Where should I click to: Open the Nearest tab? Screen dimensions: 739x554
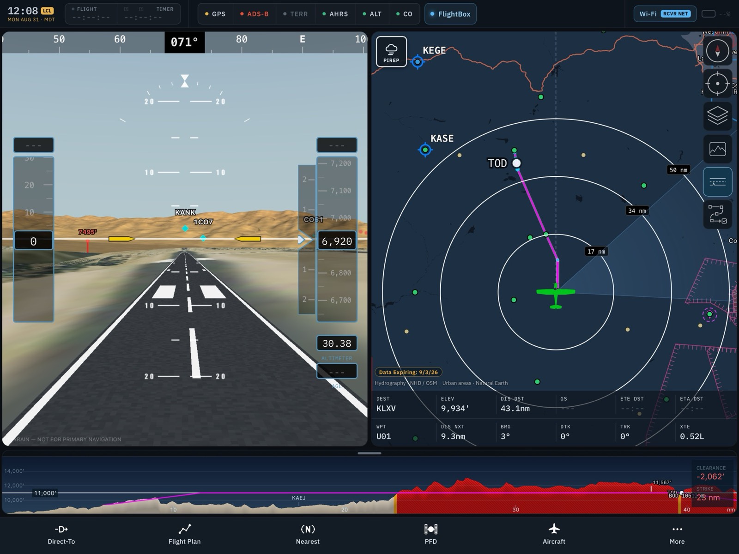tap(308, 535)
